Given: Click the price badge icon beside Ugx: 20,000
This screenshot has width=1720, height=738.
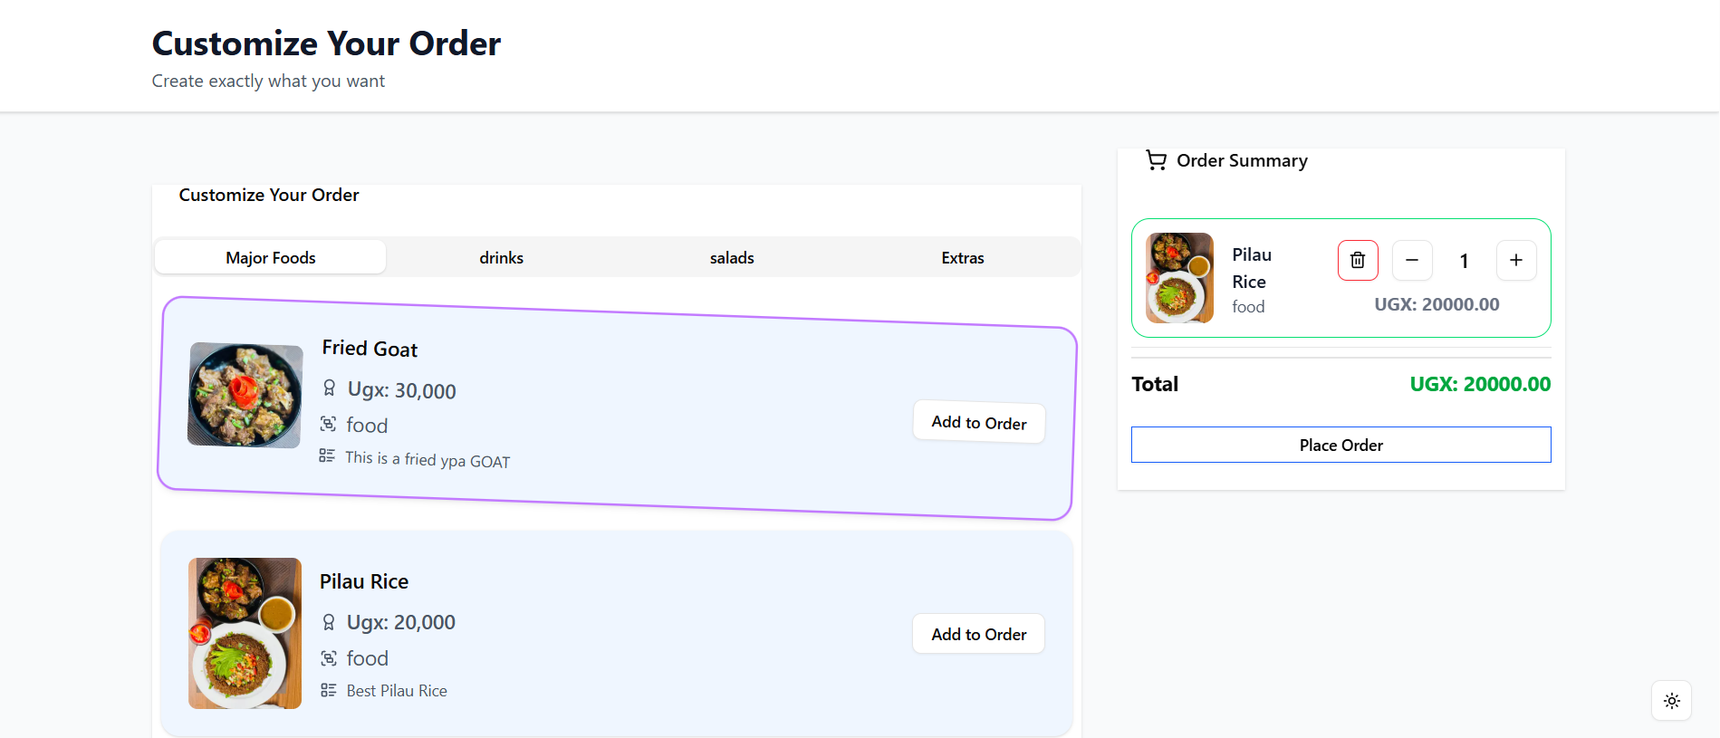Looking at the screenshot, I should click(329, 622).
